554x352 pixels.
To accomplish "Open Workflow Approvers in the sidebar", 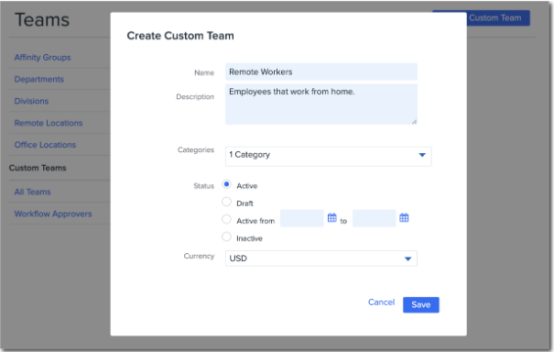I will 53,214.
